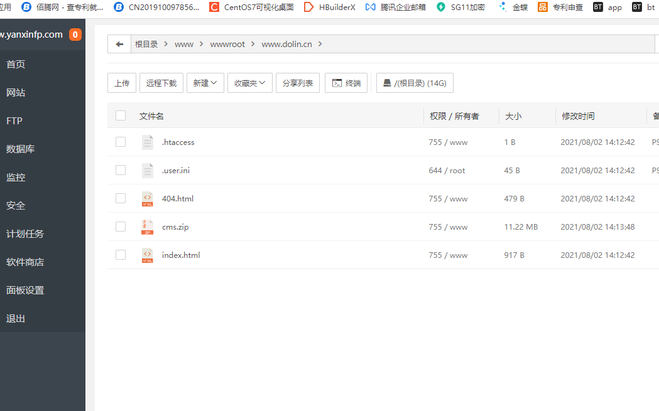
Task: Click the 分享列表 button
Action: coord(298,83)
